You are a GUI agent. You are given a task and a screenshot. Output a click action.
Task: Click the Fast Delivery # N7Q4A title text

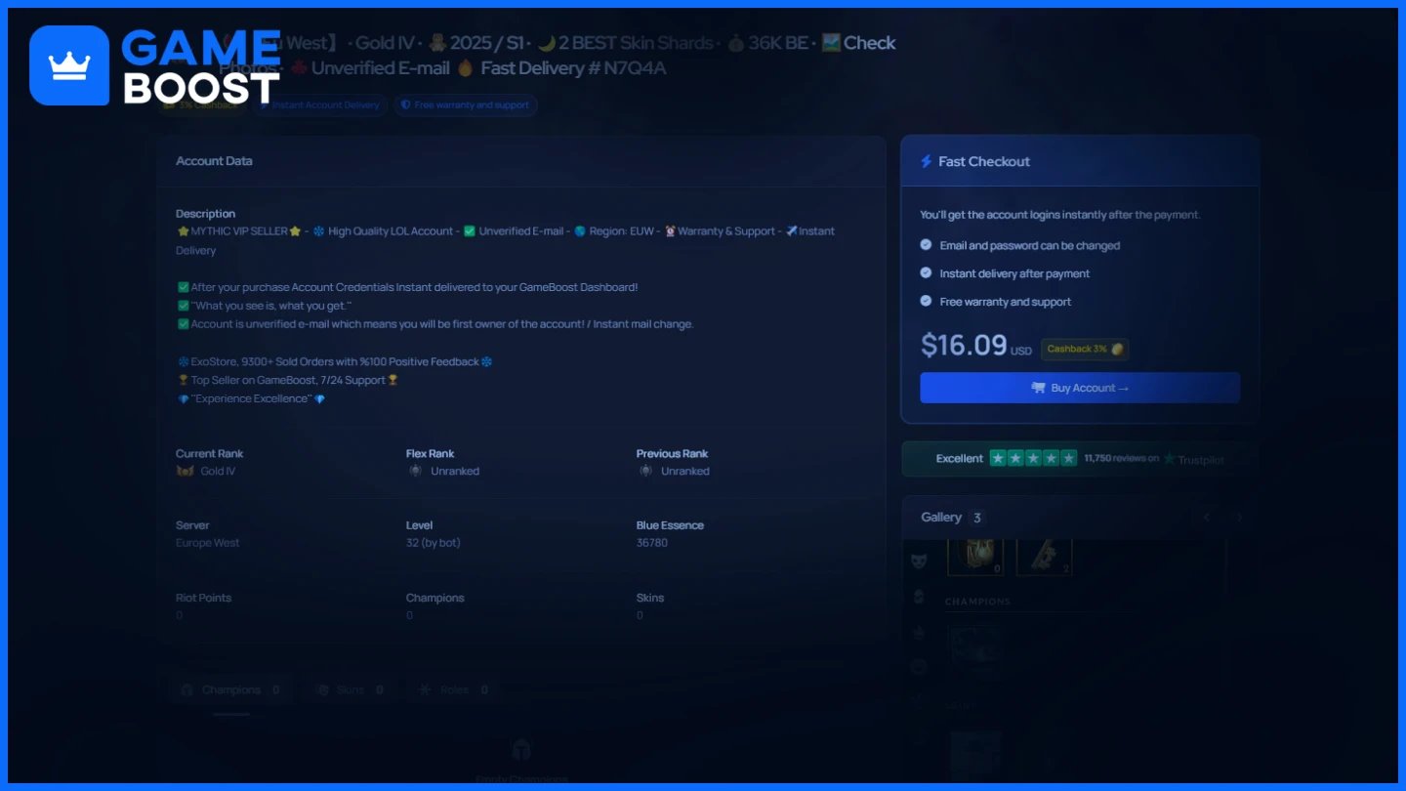coord(573,68)
